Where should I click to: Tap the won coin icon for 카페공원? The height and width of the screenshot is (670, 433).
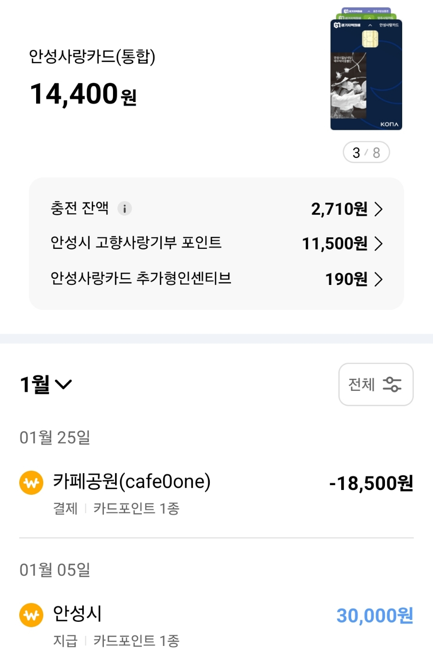pyautogui.click(x=31, y=482)
